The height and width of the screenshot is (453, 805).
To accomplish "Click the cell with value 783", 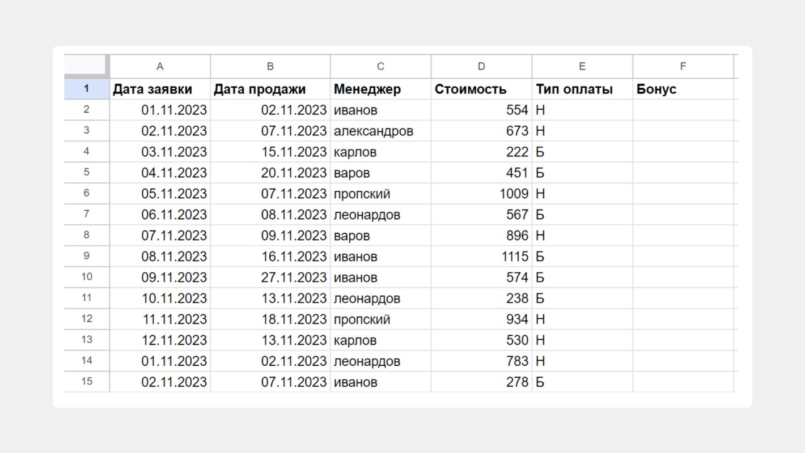I will (x=481, y=361).
